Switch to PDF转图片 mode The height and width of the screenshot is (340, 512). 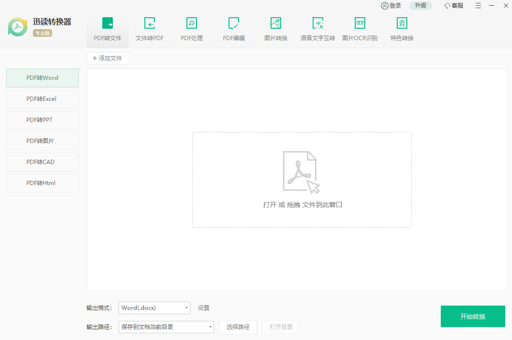(42, 141)
